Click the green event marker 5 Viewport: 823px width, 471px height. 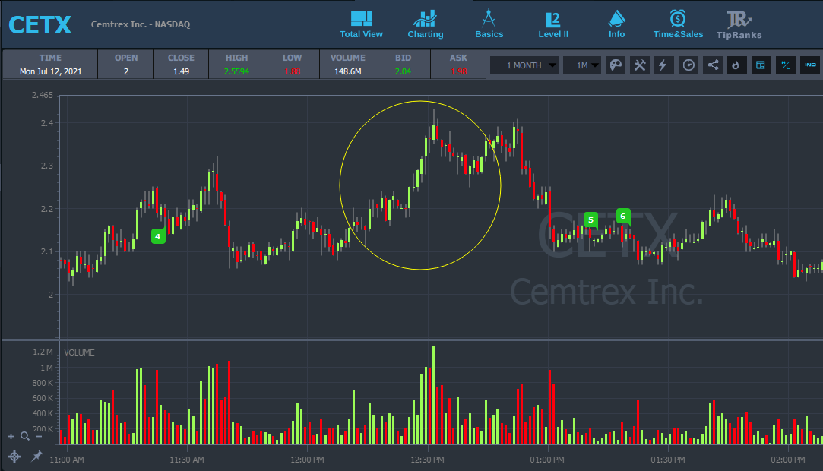590,220
